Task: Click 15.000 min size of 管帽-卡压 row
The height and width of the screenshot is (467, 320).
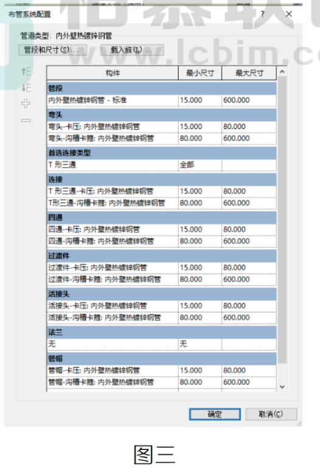Action: (x=200, y=370)
